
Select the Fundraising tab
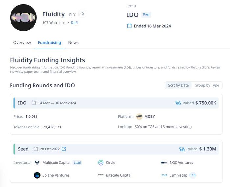[49, 42]
